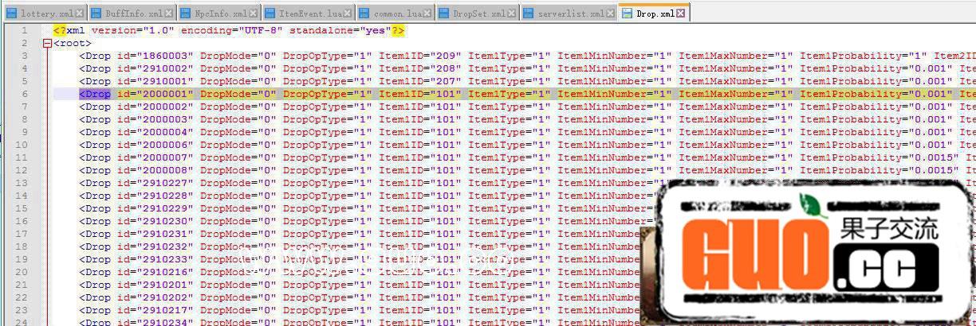Click line number 6 in the margin
This screenshot has width=976, height=326.
click(25, 94)
